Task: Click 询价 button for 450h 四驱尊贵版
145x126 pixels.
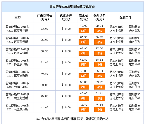Action: (x=84, y=42)
